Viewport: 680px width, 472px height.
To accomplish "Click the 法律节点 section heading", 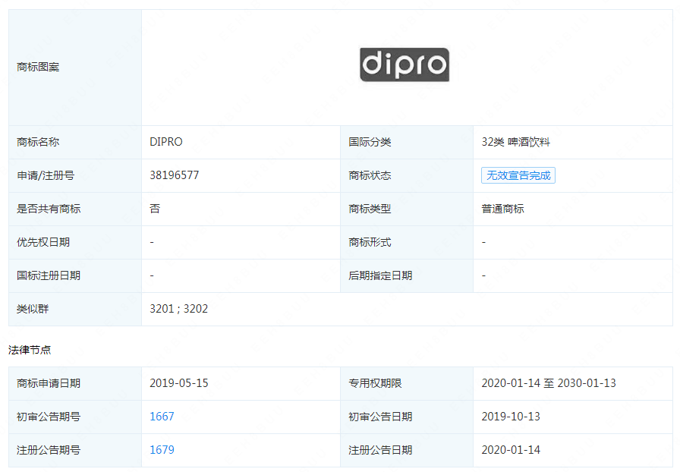I will coord(30,350).
